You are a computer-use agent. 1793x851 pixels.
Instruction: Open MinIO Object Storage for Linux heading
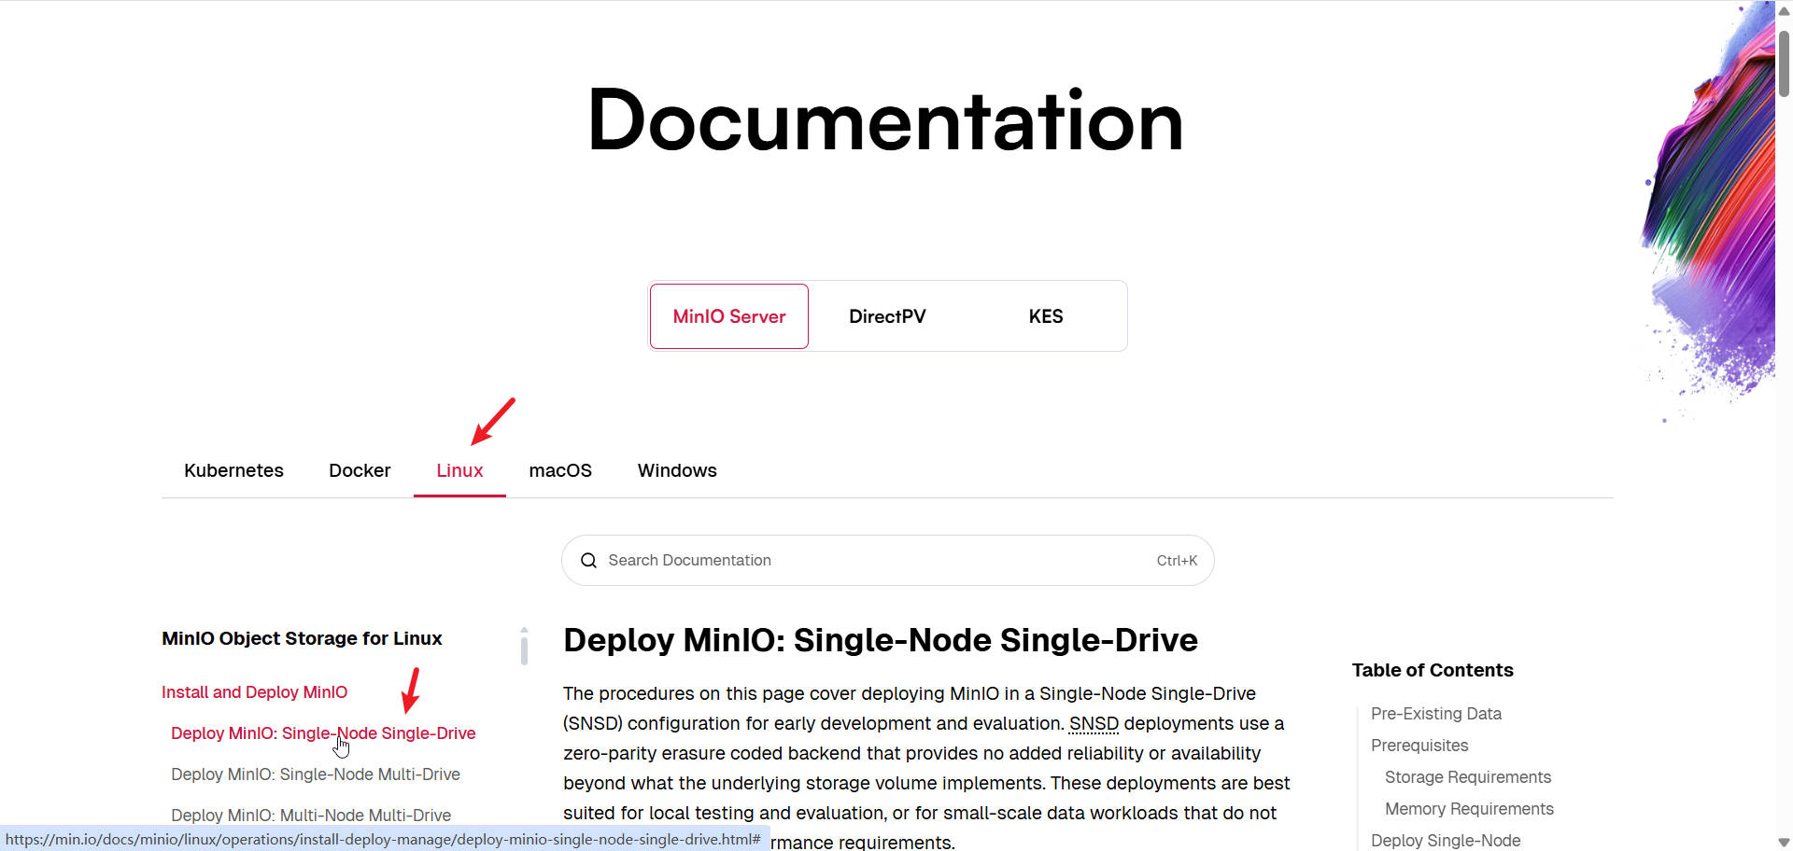[x=302, y=638]
